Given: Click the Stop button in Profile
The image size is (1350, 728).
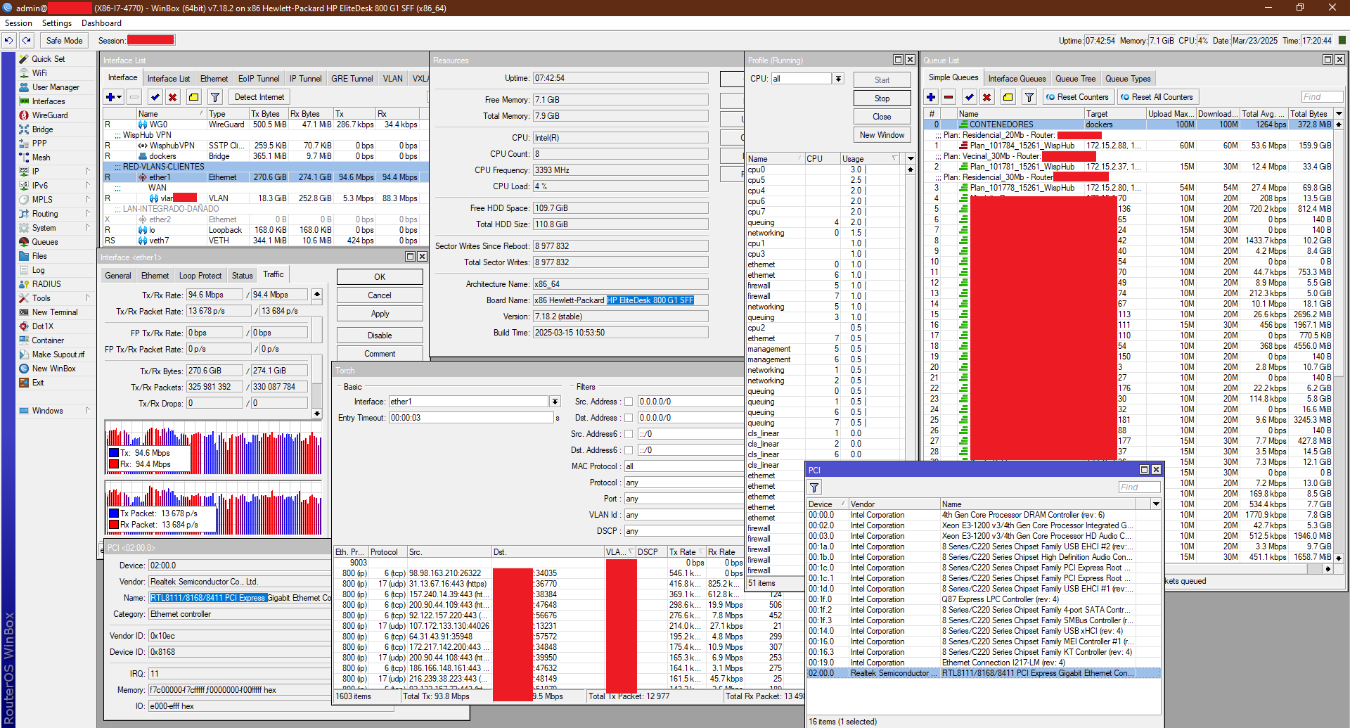Looking at the screenshot, I should tap(882, 98).
